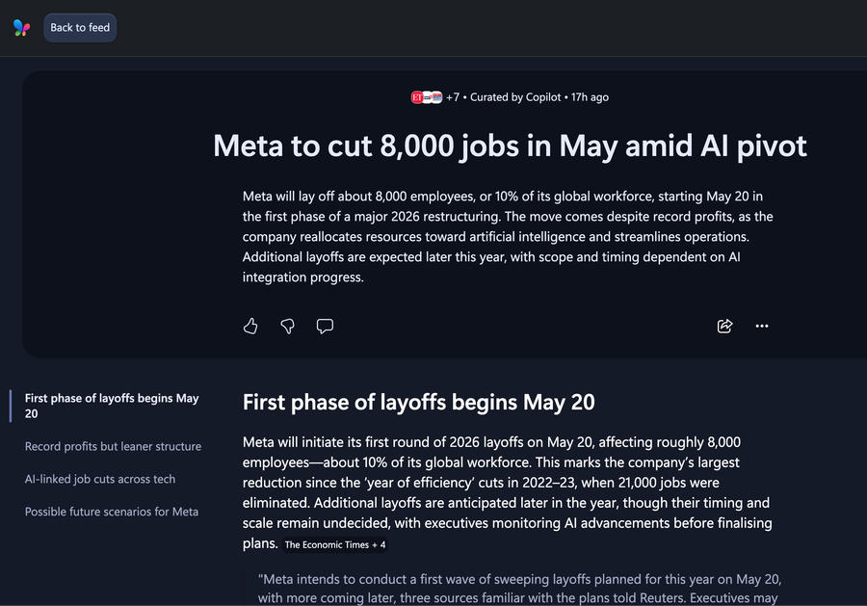Click the source logos cluster near +7
Viewport: 867px width, 606px height.
(x=427, y=97)
